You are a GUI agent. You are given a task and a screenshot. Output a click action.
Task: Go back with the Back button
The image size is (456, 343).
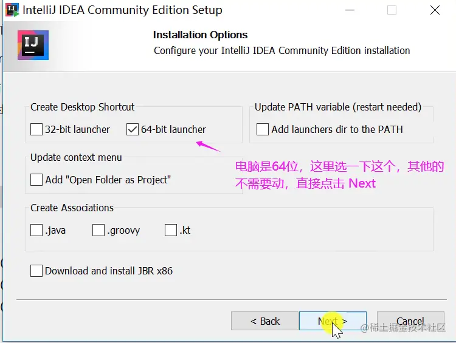[264, 321]
